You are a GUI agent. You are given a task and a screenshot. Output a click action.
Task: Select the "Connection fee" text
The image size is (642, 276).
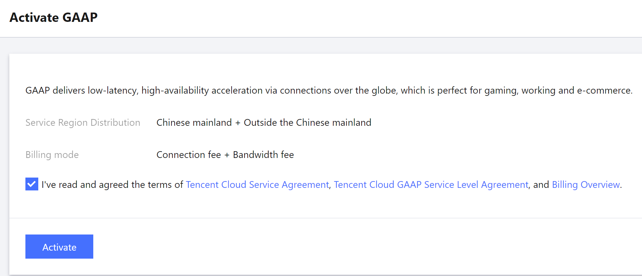pyautogui.click(x=188, y=155)
